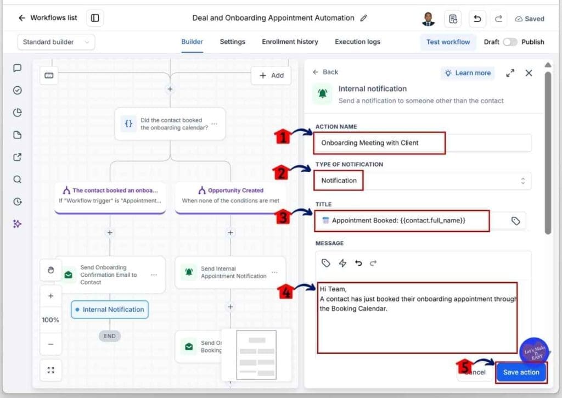Open search icon in left sidebar

click(x=17, y=180)
